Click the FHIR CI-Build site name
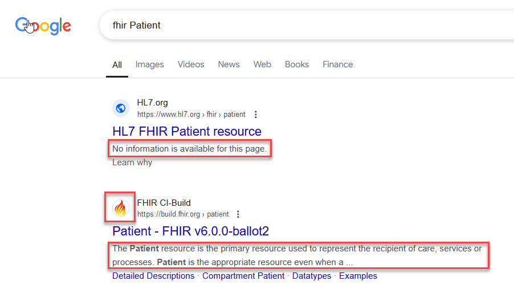The width and height of the screenshot is (514, 285). 164,203
